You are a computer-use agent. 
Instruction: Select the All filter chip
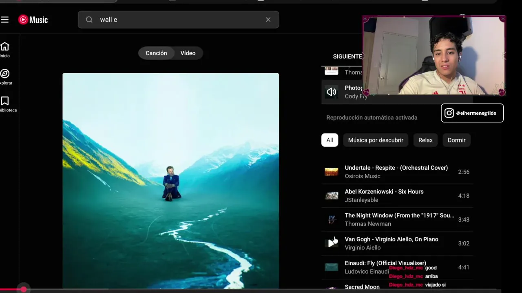click(330, 140)
